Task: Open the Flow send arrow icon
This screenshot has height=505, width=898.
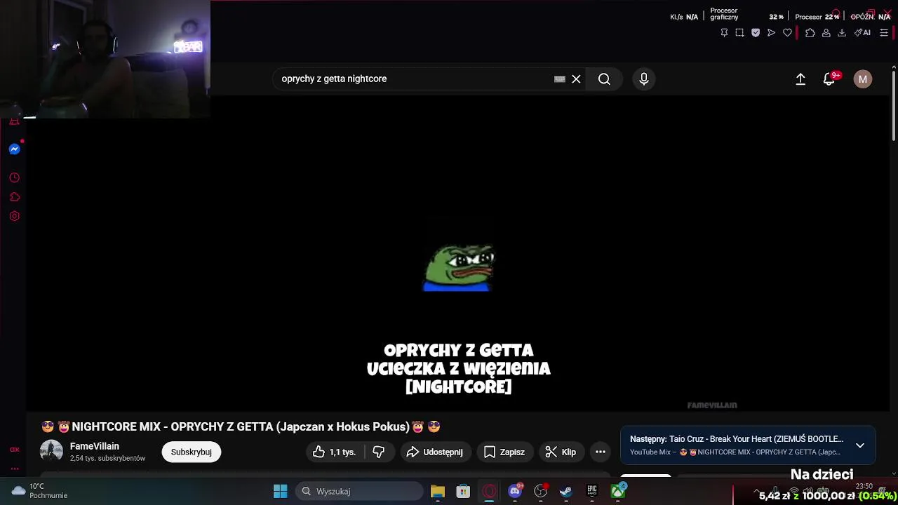Action: pos(771,32)
